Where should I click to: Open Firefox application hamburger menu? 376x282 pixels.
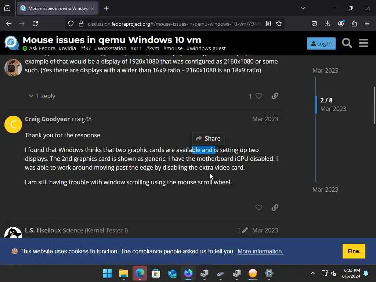coord(367,23)
